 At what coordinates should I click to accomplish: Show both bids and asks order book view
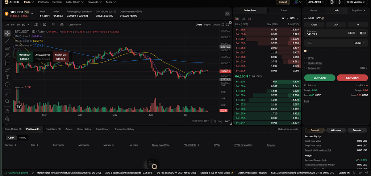(237, 18)
